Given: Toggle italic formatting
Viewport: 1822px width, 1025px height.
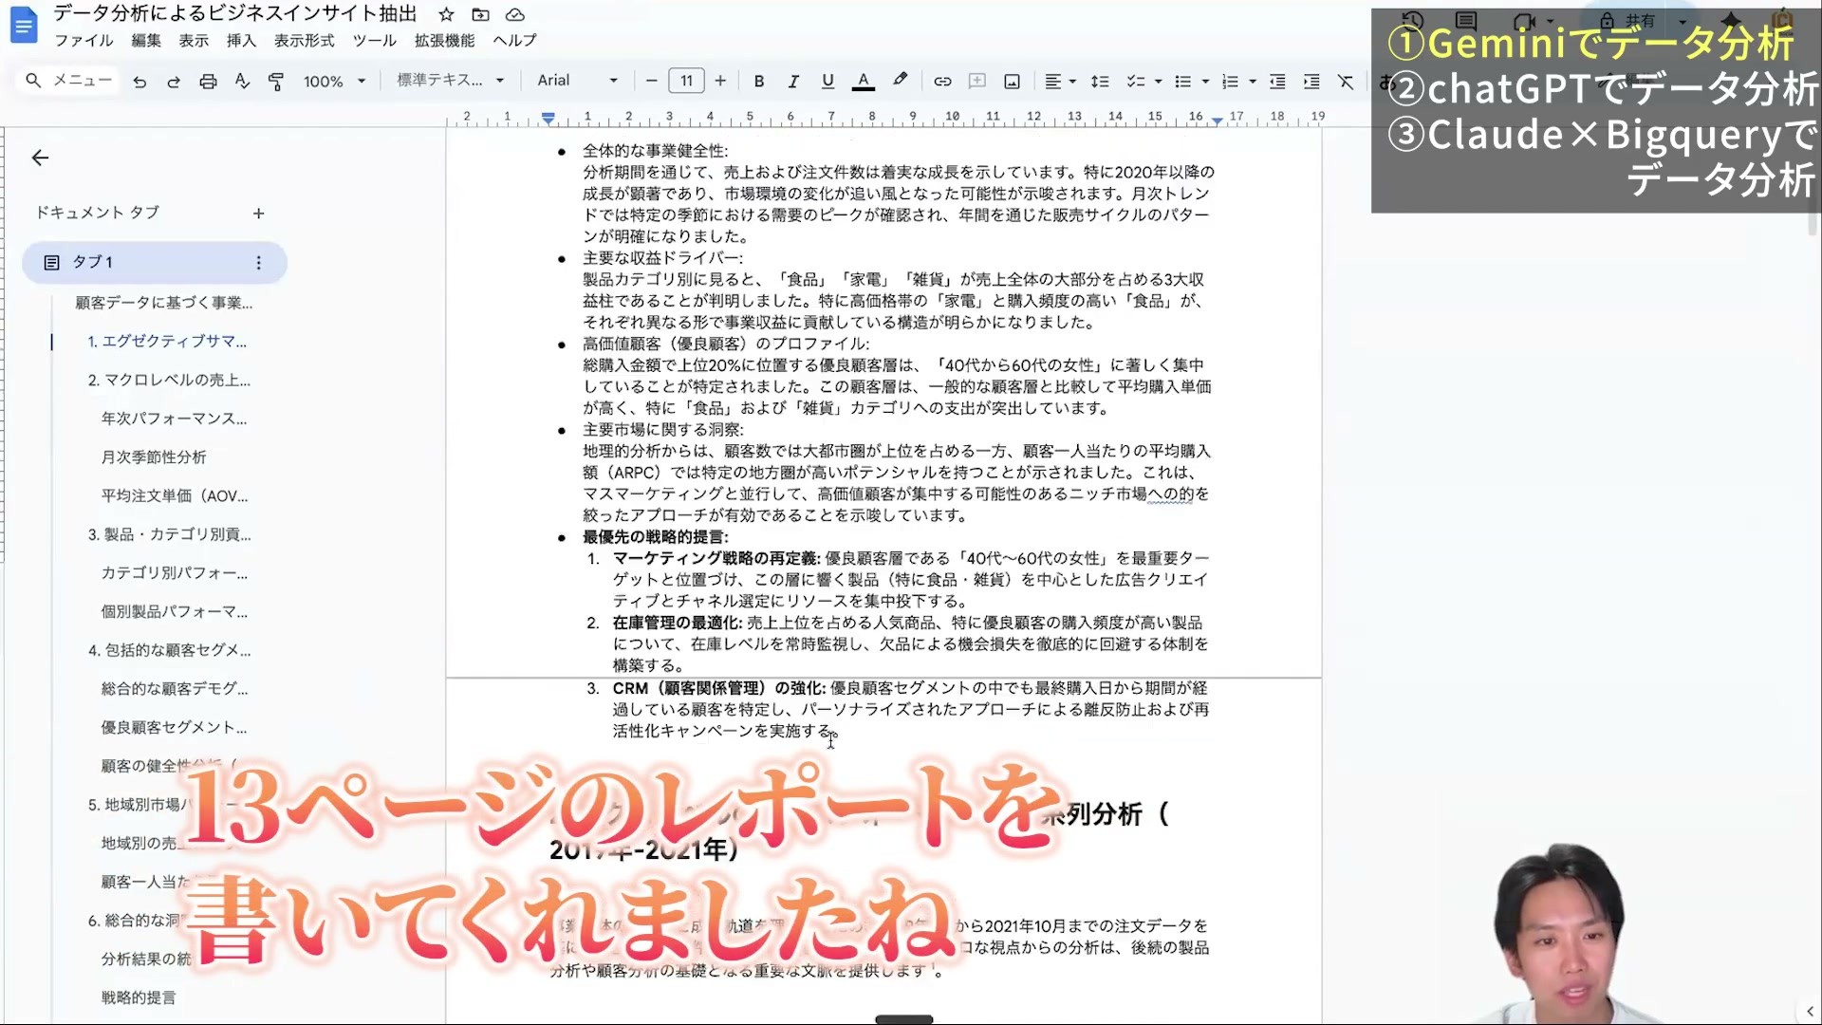Looking at the screenshot, I should [x=793, y=82].
